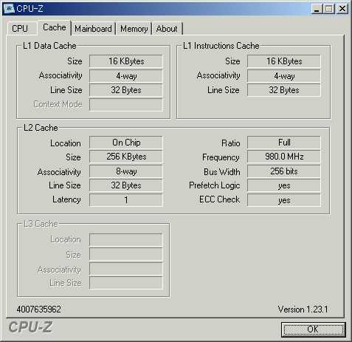The width and height of the screenshot is (352, 342).
Task: Click L1 Instructions Cache 32 Bytes line size
Action: 284,90
